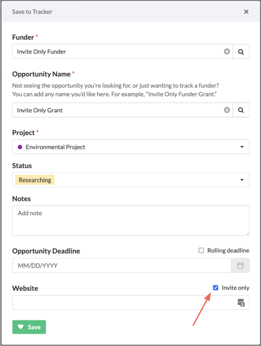The height and width of the screenshot is (346, 261).
Task: Dismiss the dialog with the X
Action: tap(246, 11)
